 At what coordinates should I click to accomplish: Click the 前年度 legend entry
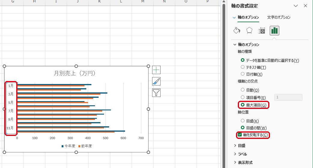85,146
